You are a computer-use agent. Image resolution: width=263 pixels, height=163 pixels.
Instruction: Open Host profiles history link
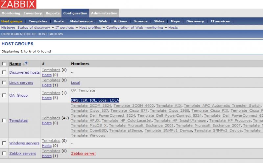click(x=90, y=28)
